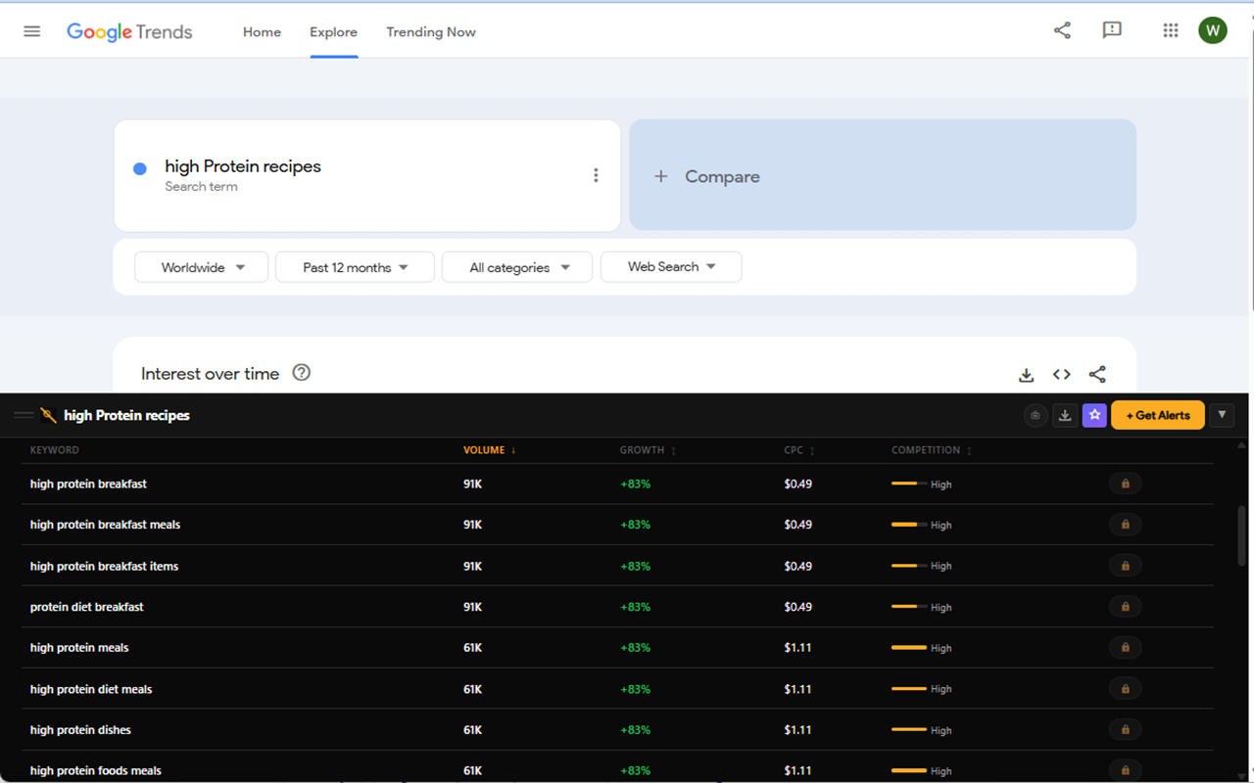Click the purple star favorite icon
Screen dimensions: 1254x783
(x=1094, y=415)
